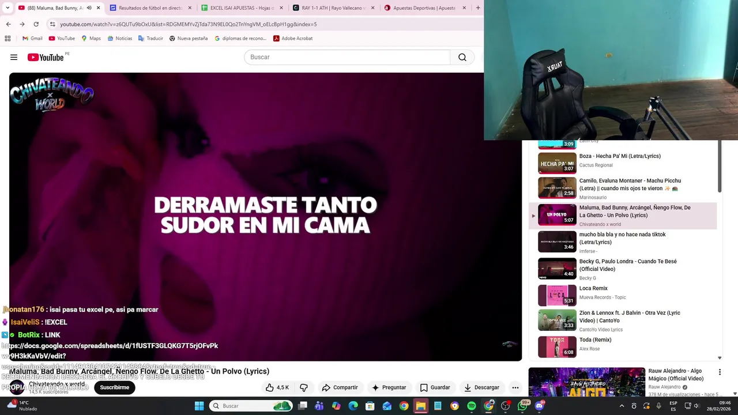Open Discord from taskbar
Image resolution: width=738 pixels, height=415 pixels.
540,406
